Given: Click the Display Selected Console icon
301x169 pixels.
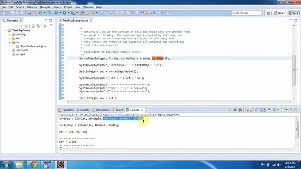Looking at the screenshot, I should click(x=274, y=110).
